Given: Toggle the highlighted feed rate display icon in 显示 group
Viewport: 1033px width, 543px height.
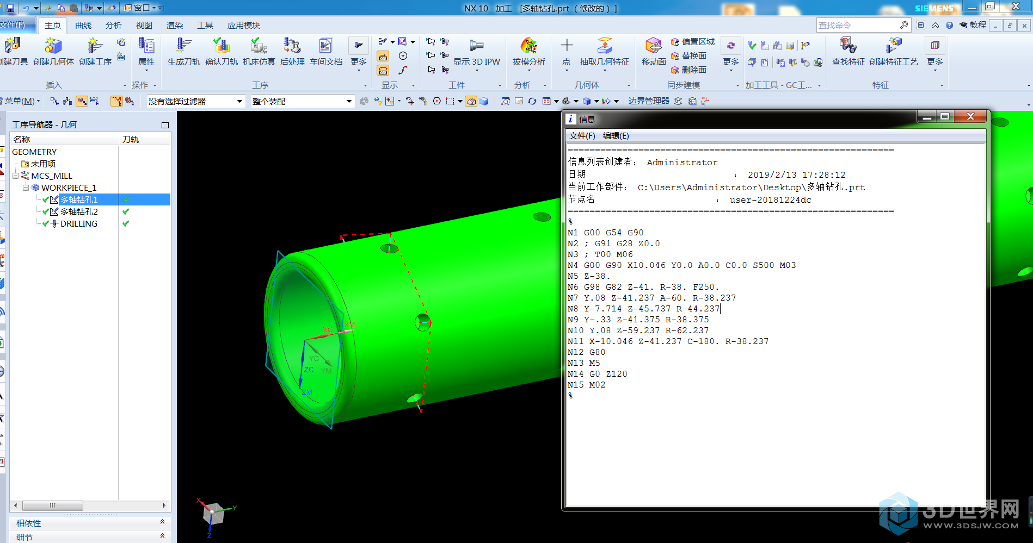Looking at the screenshot, I should [x=383, y=57].
